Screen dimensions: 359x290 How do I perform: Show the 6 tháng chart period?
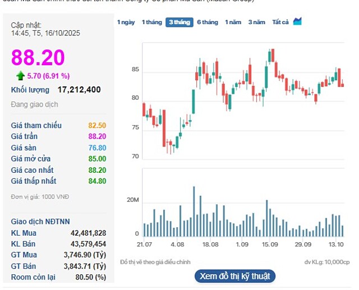click(207, 22)
